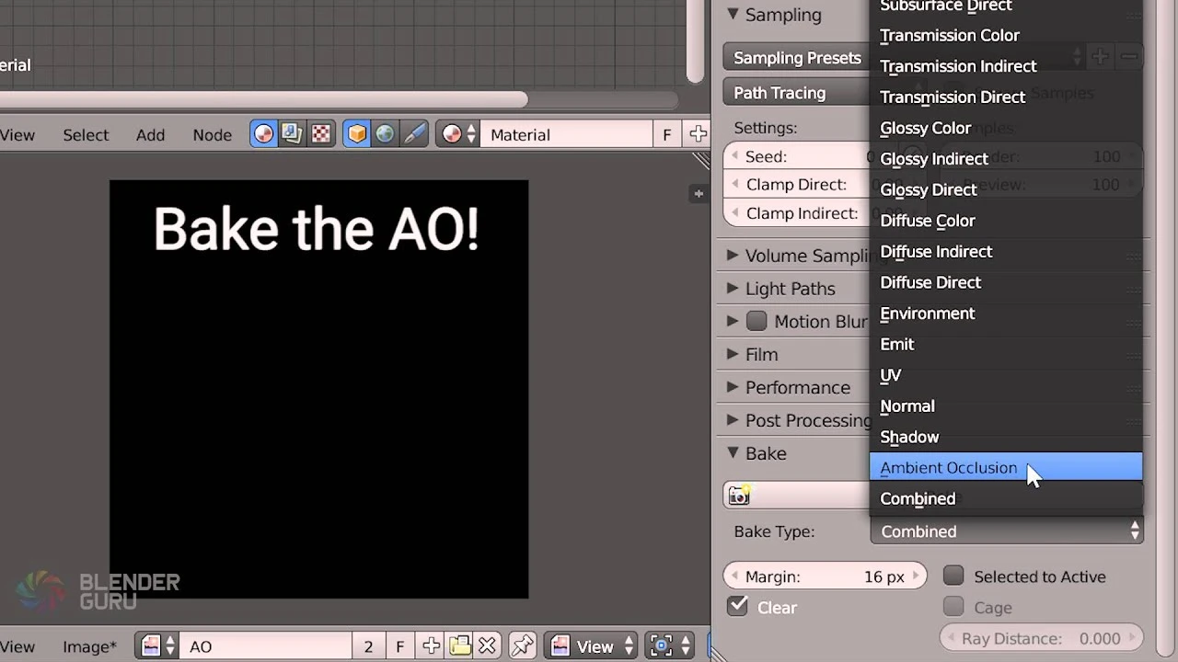
Task: Select compositing nodes tree type icon
Action: point(292,134)
